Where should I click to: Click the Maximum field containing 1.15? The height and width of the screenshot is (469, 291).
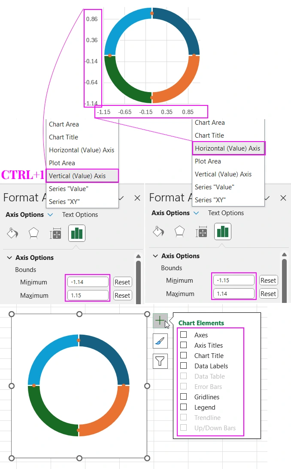tap(88, 295)
